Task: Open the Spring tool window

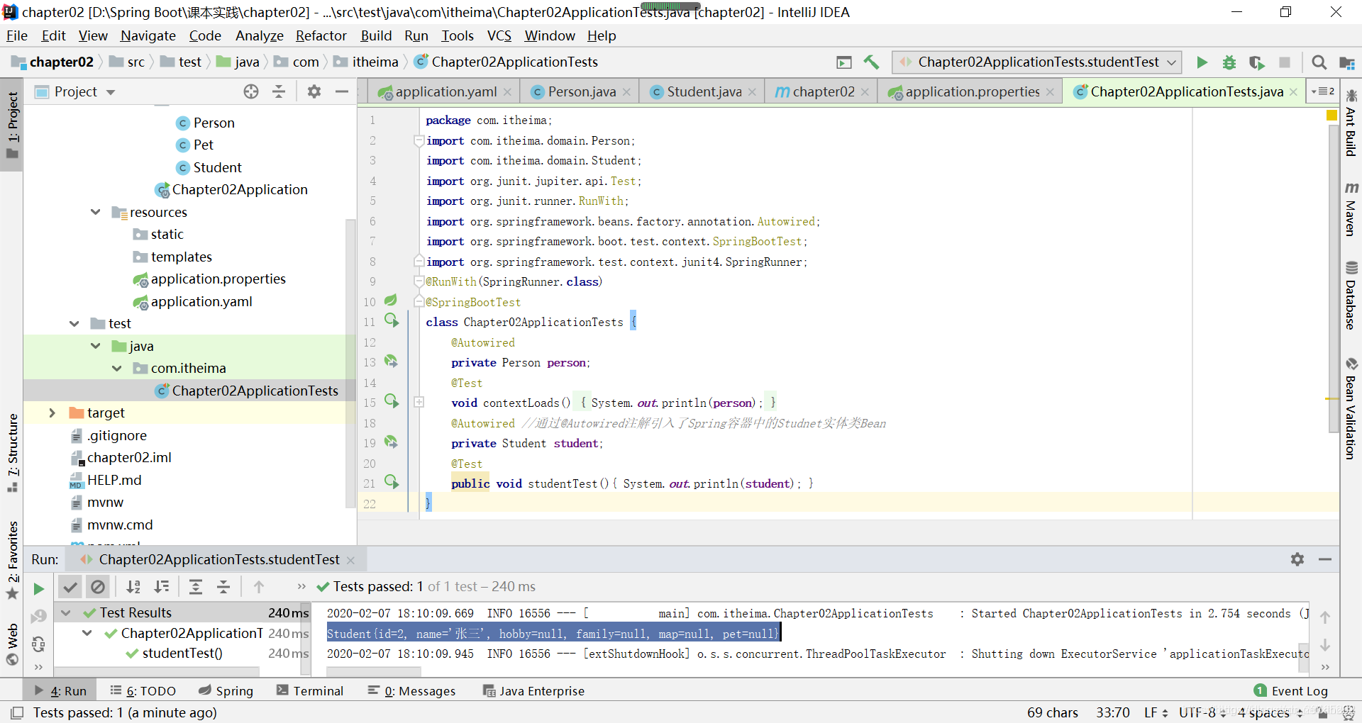Action: [226, 690]
